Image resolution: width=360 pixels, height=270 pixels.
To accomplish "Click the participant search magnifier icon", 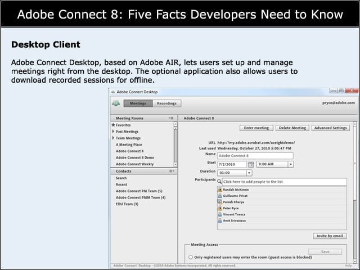I will pos(219,182).
